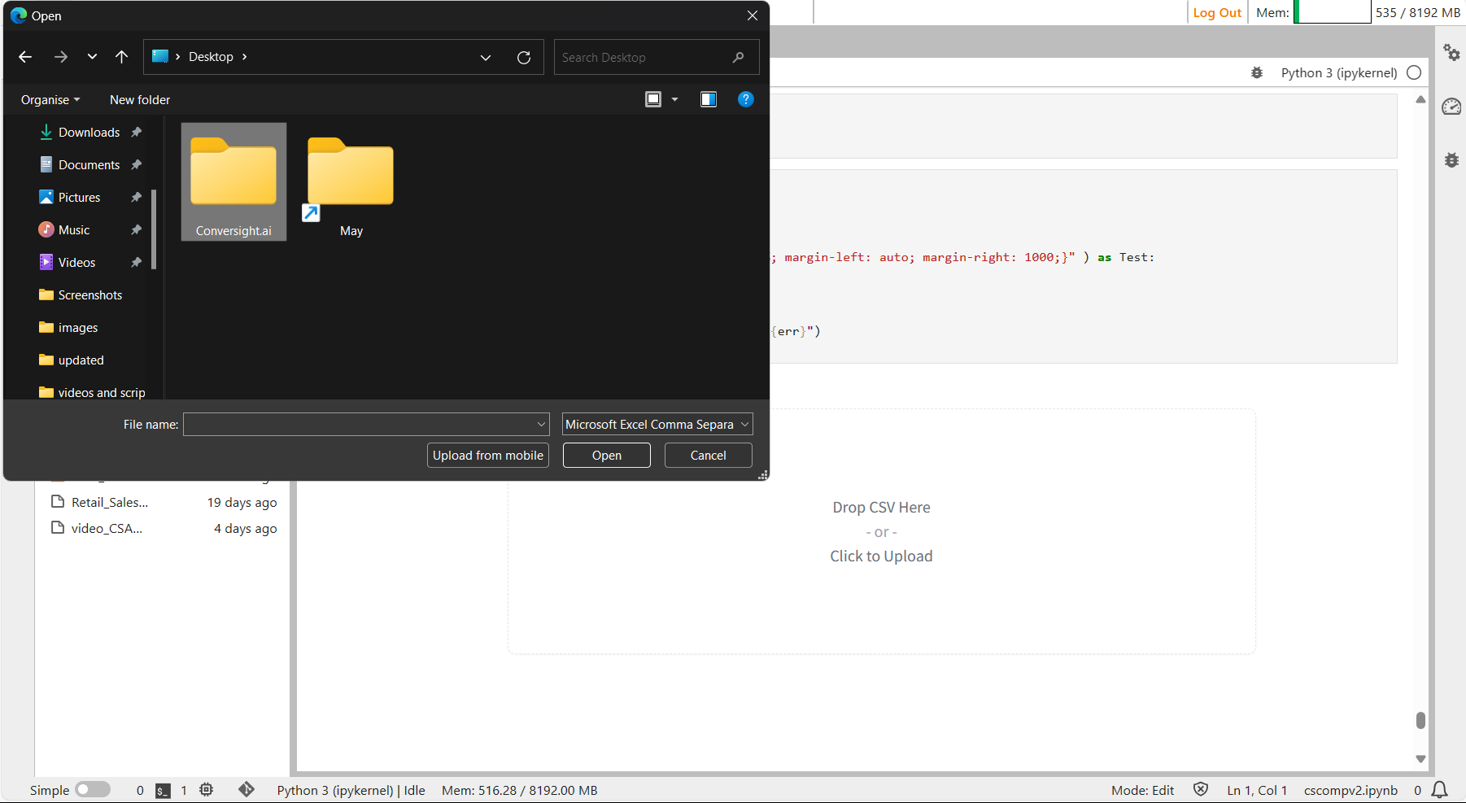
Task: Open property inspector gears icon
Action: click(x=1451, y=52)
